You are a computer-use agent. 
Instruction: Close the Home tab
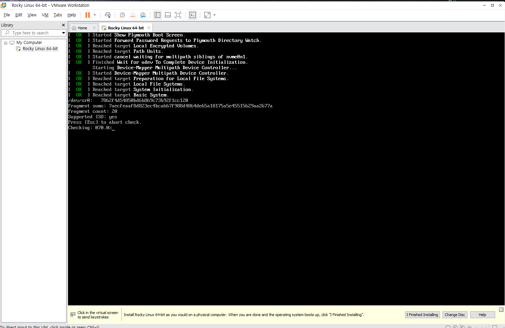pyautogui.click(x=94, y=28)
